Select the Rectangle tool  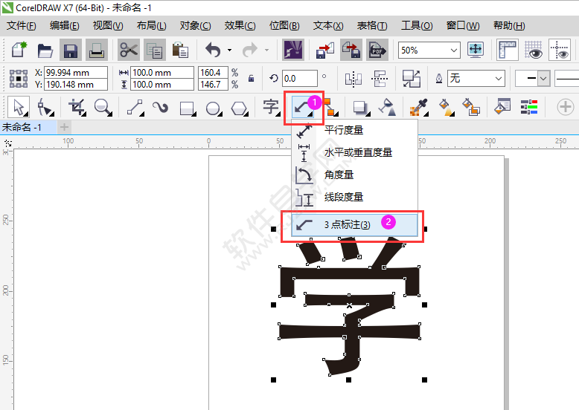[x=188, y=108]
